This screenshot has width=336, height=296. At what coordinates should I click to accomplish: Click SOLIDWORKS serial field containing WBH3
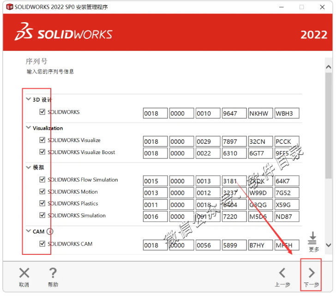click(287, 113)
